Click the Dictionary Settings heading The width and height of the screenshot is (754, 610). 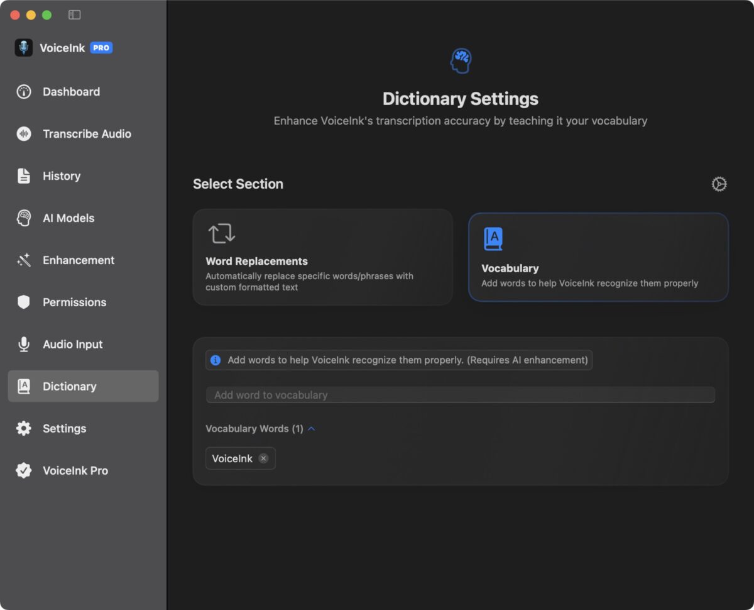[x=461, y=99]
